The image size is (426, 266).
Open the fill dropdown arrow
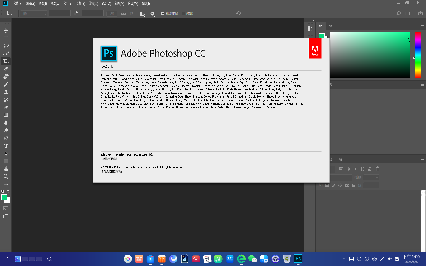point(377,186)
